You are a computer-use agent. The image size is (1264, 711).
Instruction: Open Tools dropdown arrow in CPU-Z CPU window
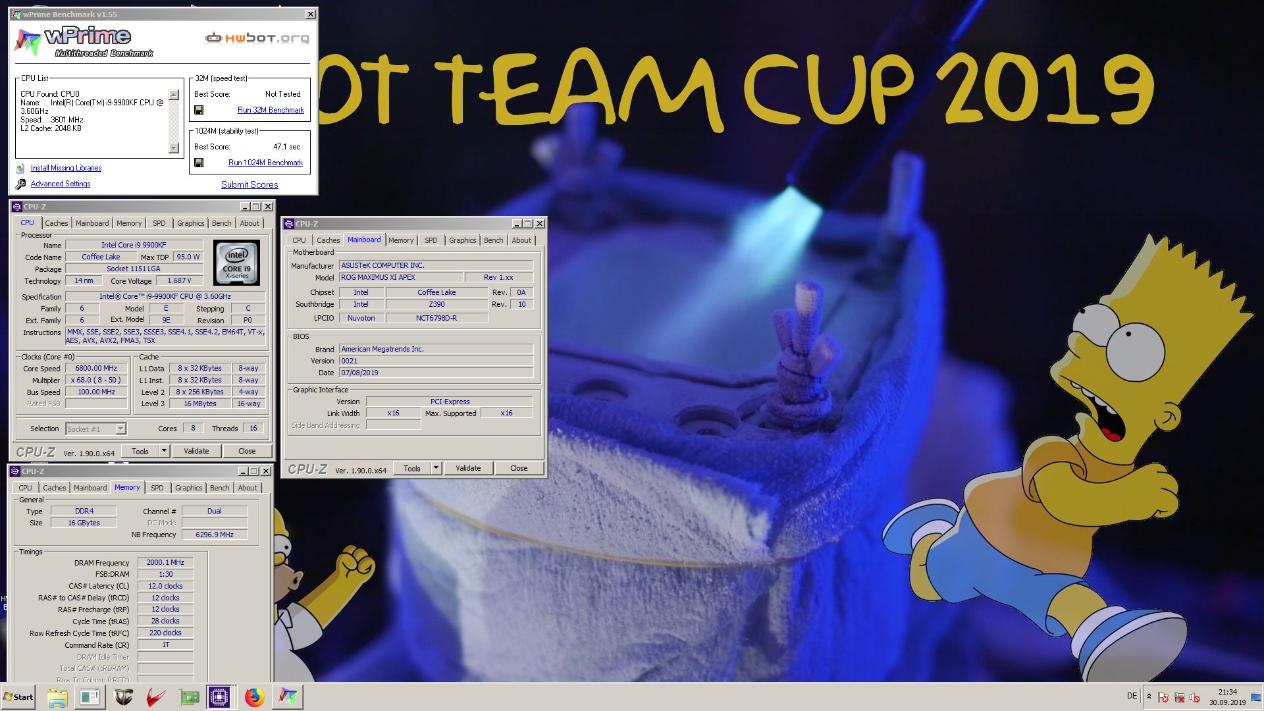pyautogui.click(x=165, y=451)
